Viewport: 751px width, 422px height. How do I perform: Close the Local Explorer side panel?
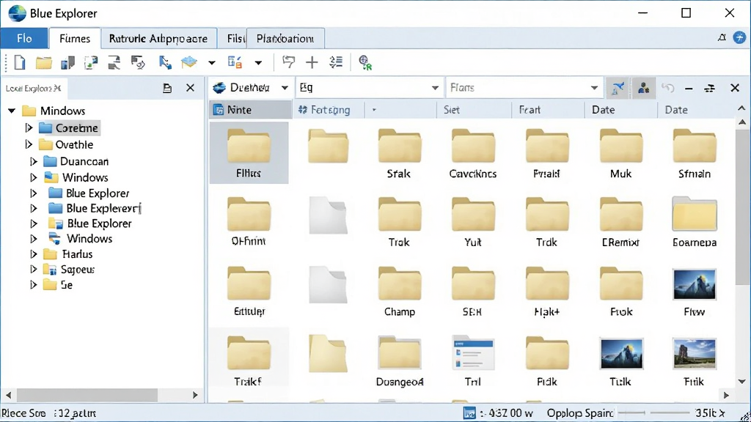(x=190, y=88)
